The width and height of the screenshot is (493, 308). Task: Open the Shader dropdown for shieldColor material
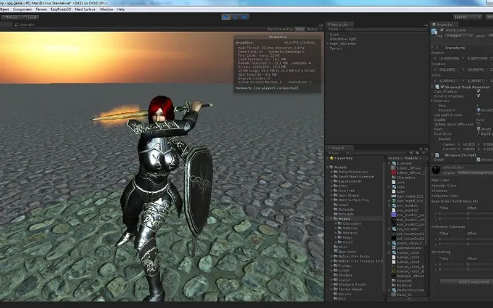475,173
